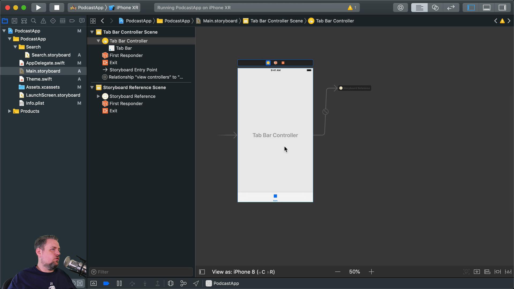Zoom out the storyboard canvas
This screenshot has width=514, height=289.
tap(338, 272)
